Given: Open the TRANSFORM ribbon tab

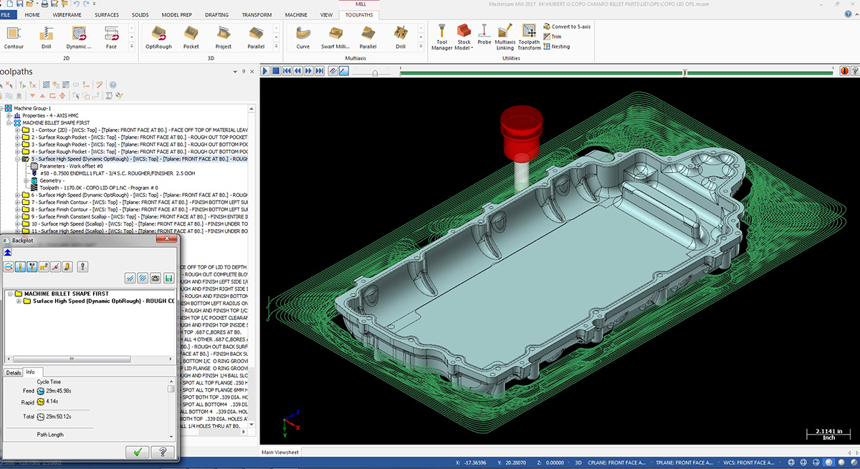Looking at the screenshot, I should pos(257,14).
